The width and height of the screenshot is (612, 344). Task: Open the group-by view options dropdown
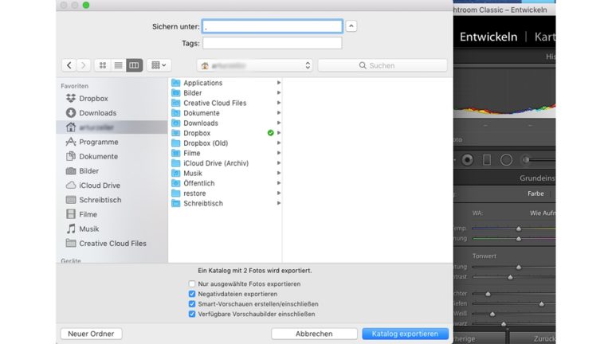pos(159,65)
